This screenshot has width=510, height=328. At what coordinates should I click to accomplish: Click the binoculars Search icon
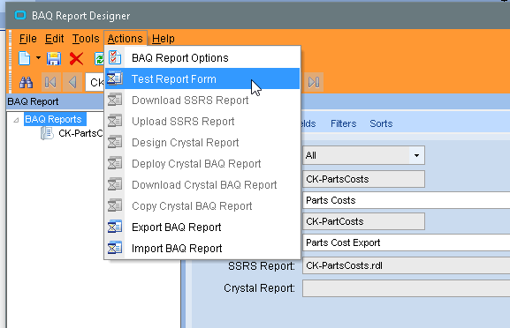(x=26, y=82)
